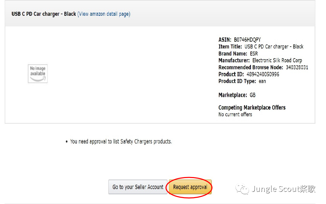
Task: Click the Manufacturer value Electronic Silk Road Corp
Action: click(x=277, y=60)
